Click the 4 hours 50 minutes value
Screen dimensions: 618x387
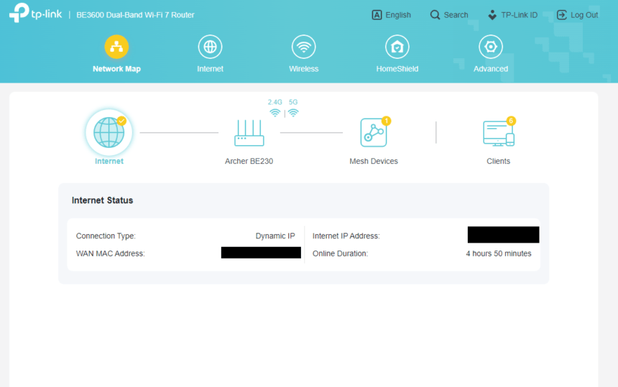point(499,253)
